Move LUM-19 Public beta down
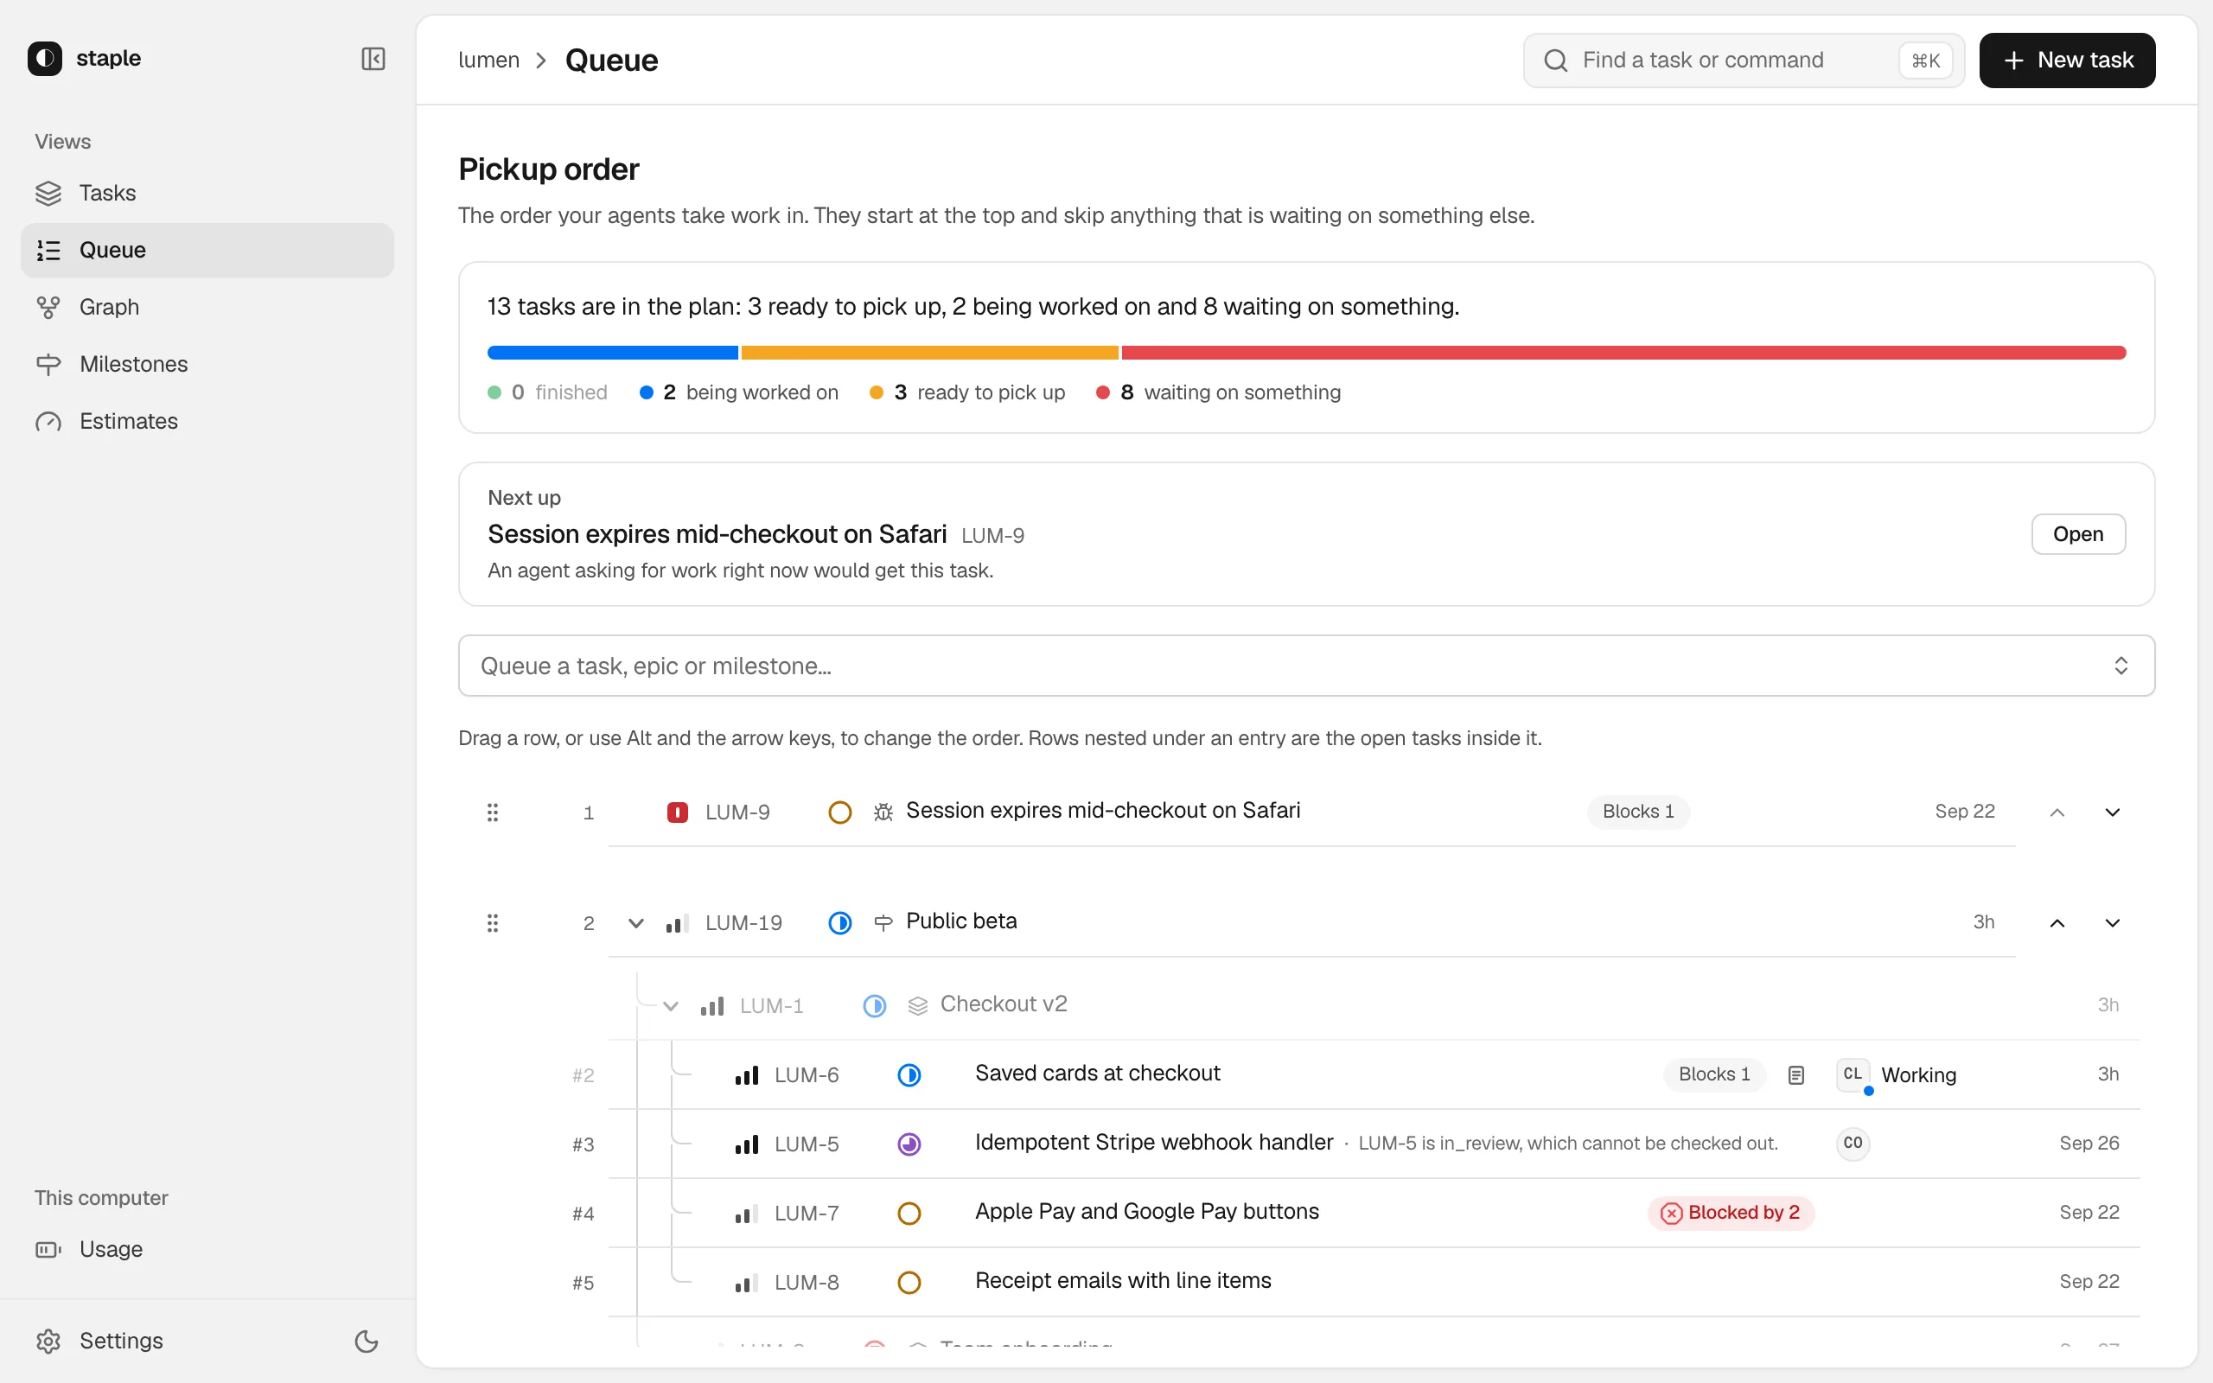The width and height of the screenshot is (2213, 1383). pos(2113,923)
